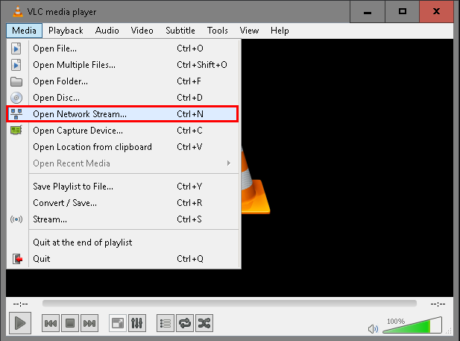
Task: Click the Open Disc icon
Action: click(16, 98)
